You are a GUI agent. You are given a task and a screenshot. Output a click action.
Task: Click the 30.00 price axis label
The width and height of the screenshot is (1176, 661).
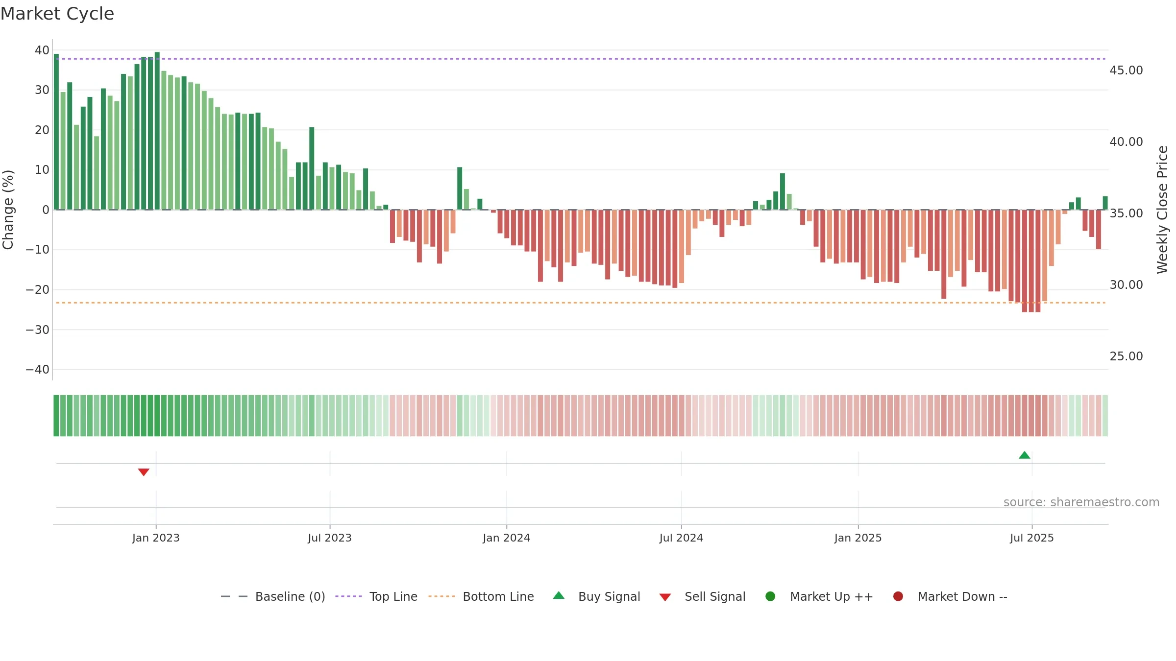[x=1127, y=284]
